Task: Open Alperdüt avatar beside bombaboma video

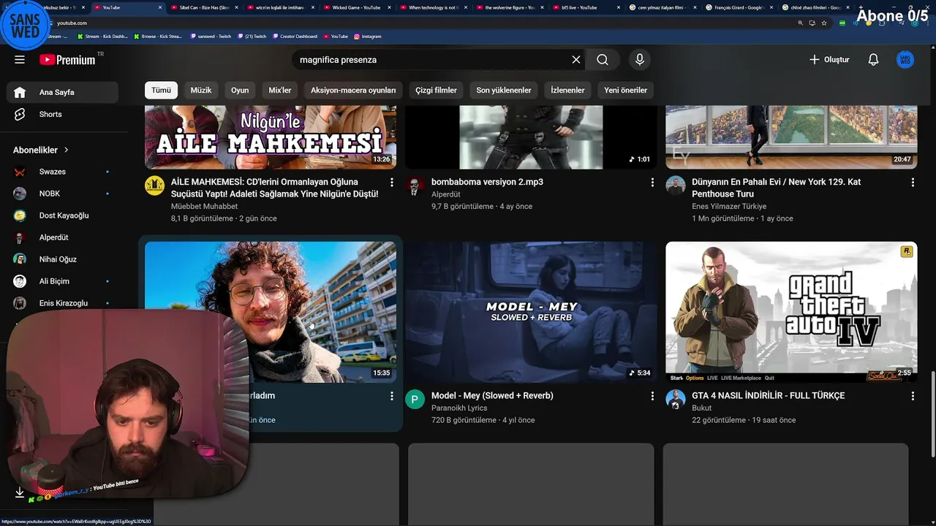Action: coord(415,186)
